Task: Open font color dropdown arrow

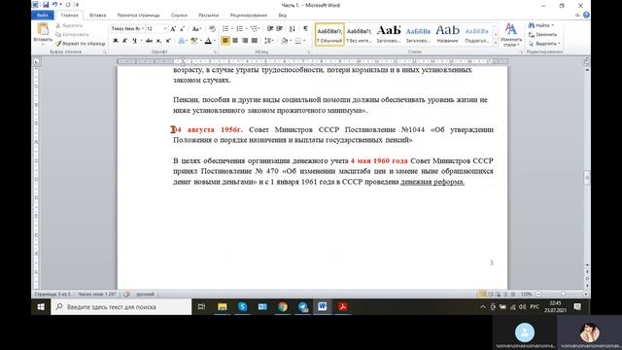Action: 215,41
